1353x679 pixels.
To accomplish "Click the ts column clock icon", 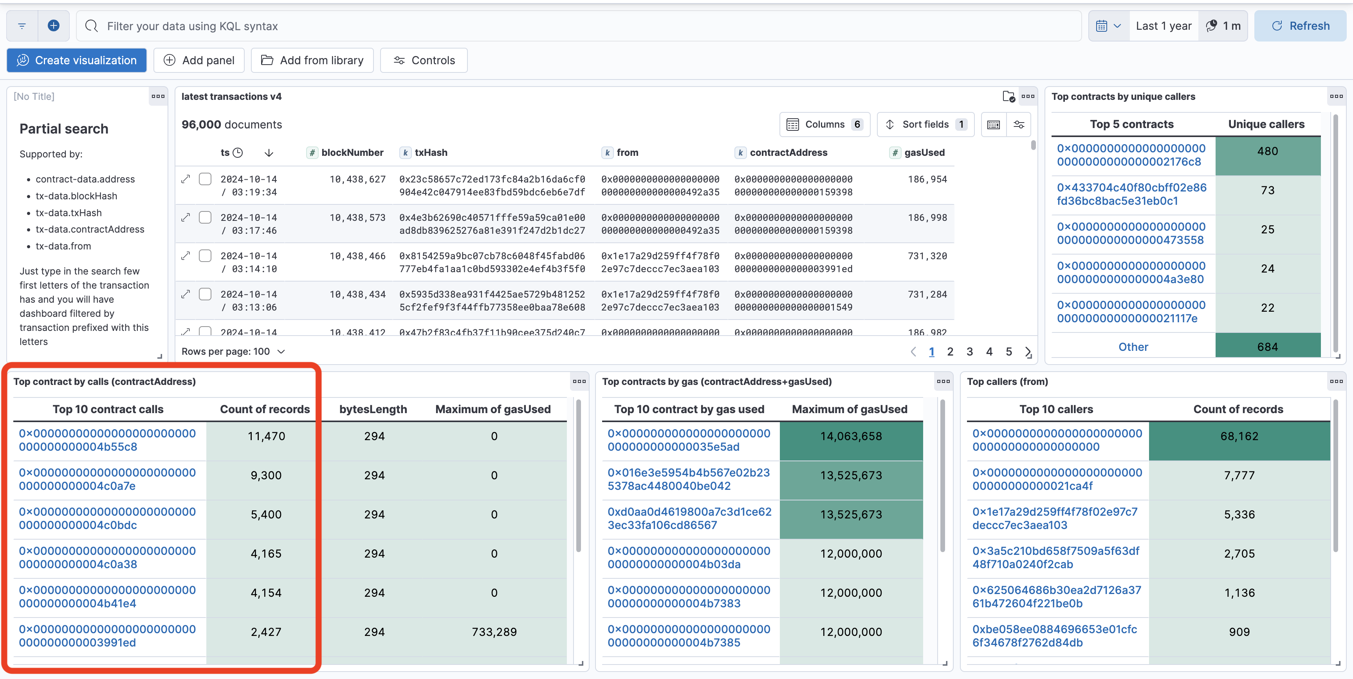I will point(238,153).
